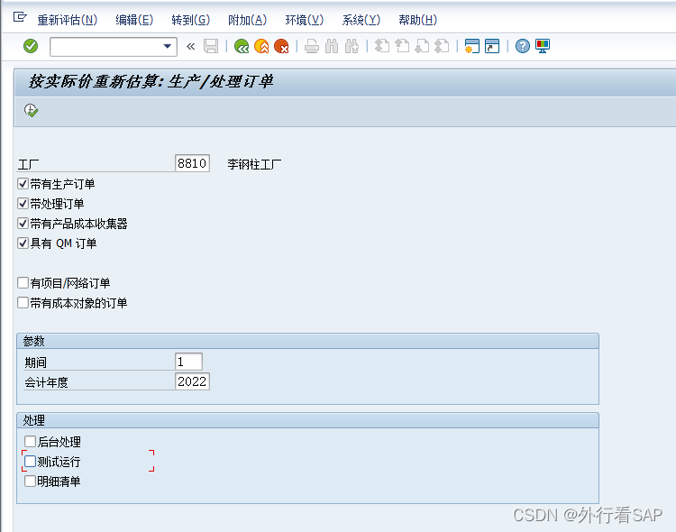Click the Previous Page icon
Screen dimensions: 676x532
click(402, 46)
